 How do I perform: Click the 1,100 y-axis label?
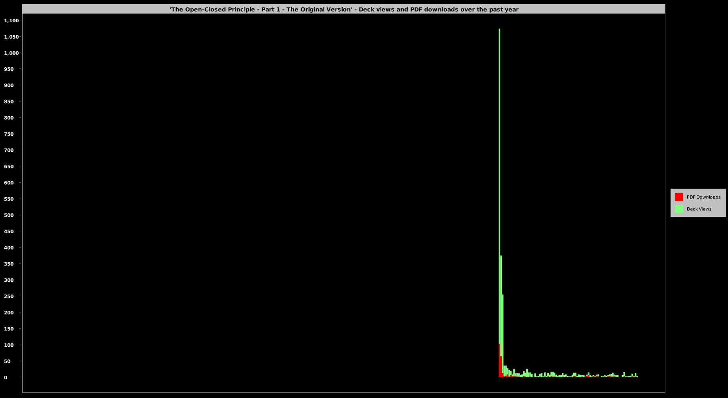coord(11,21)
